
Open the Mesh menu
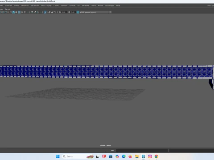[x=16, y=5]
